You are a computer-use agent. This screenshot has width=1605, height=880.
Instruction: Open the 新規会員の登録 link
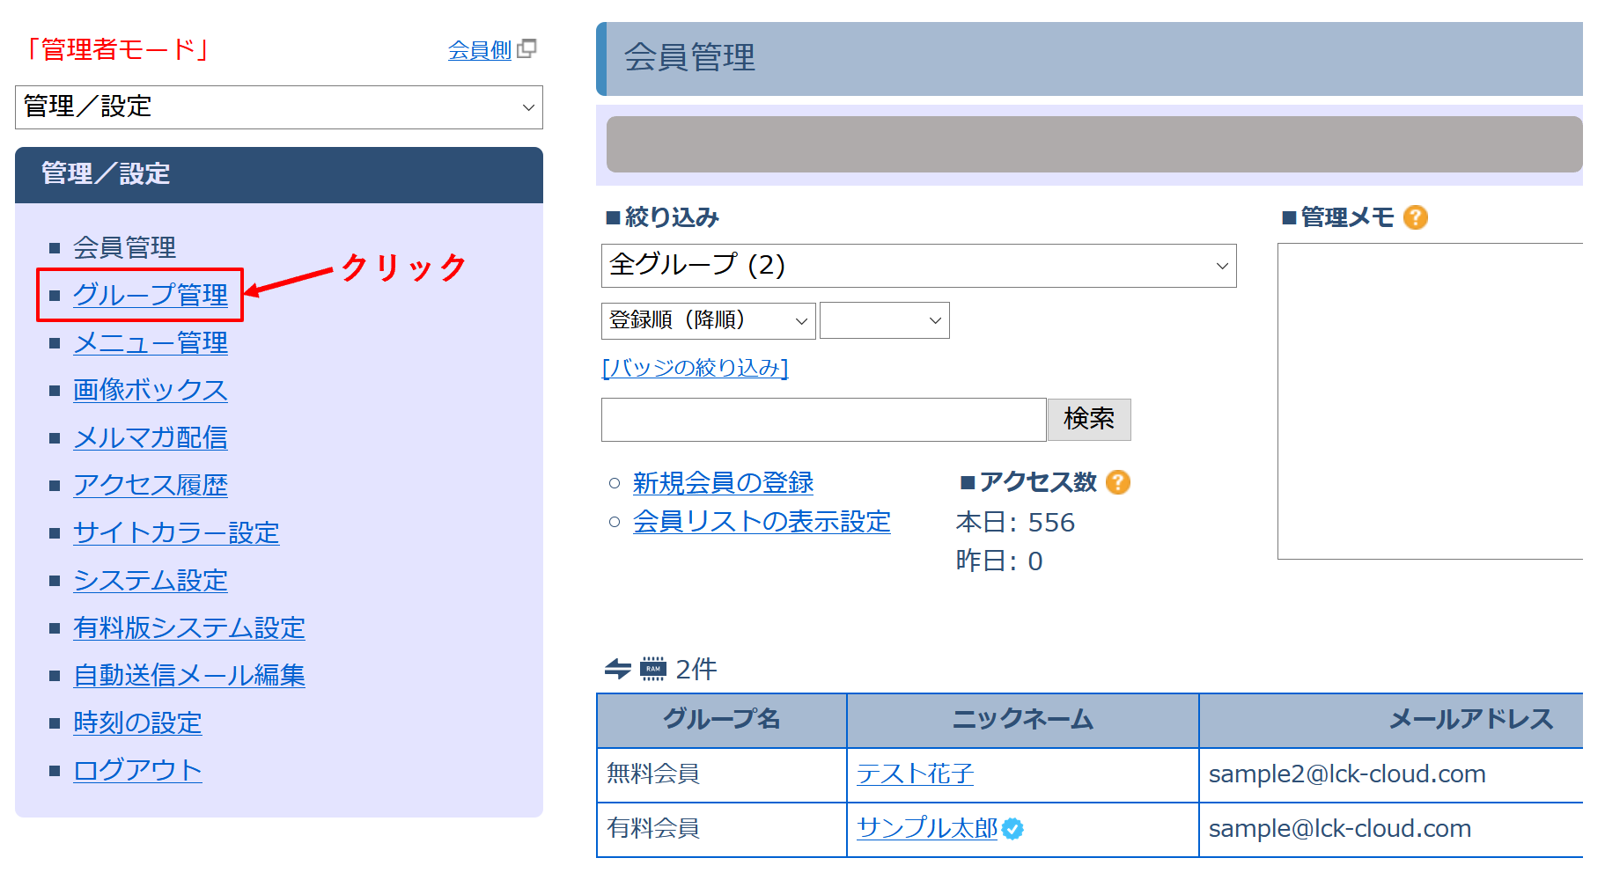tap(723, 482)
